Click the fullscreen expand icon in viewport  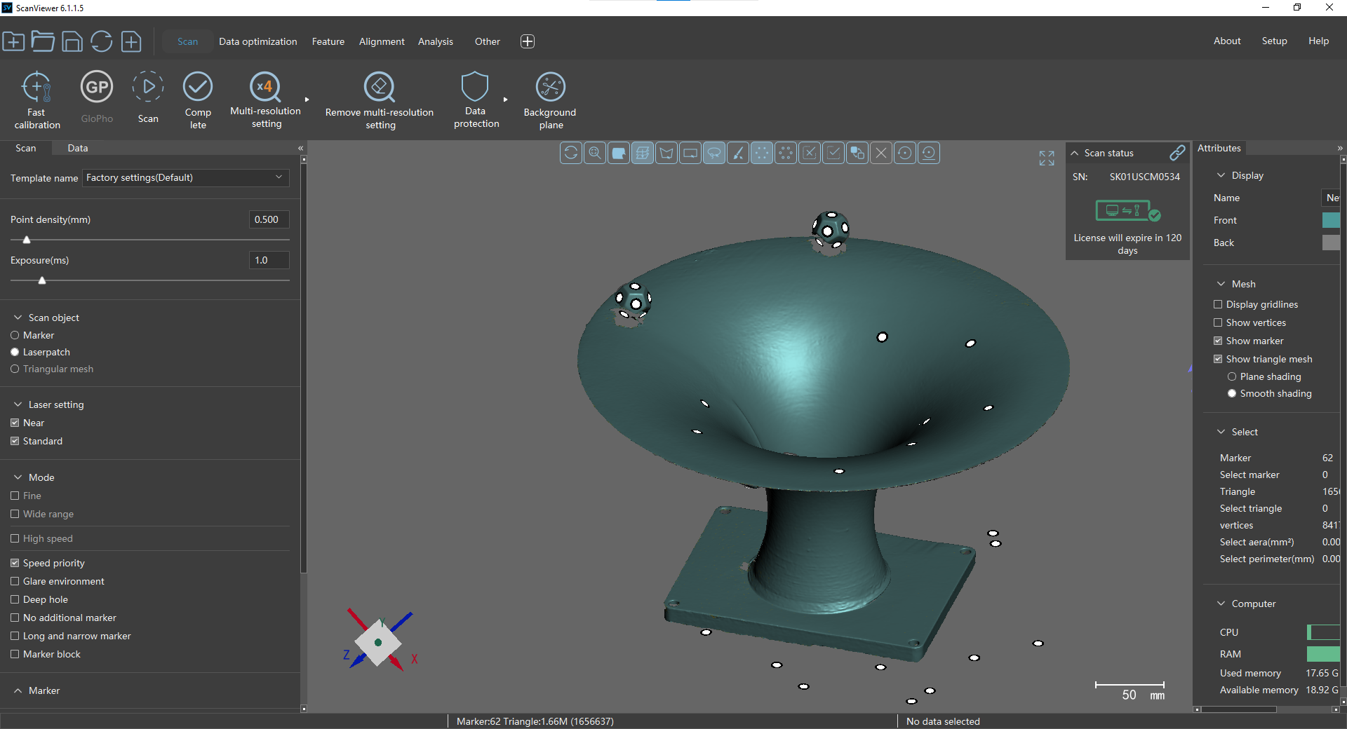pos(1047,158)
